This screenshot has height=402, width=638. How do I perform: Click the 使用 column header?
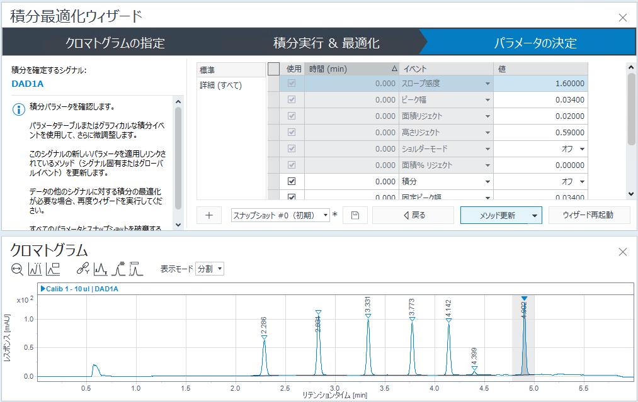293,69
